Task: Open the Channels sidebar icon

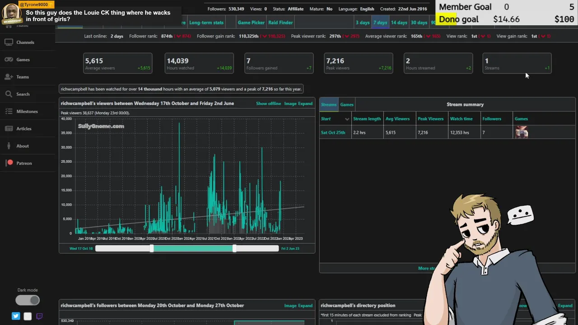Action: tap(9, 42)
